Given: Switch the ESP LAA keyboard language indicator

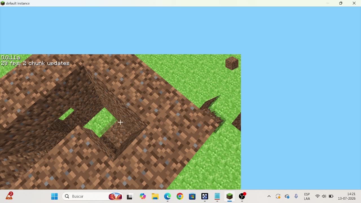Looking at the screenshot, I should (x=307, y=197).
